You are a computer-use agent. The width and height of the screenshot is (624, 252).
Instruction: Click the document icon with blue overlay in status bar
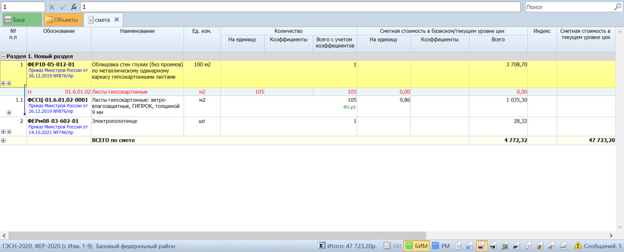tap(470, 246)
